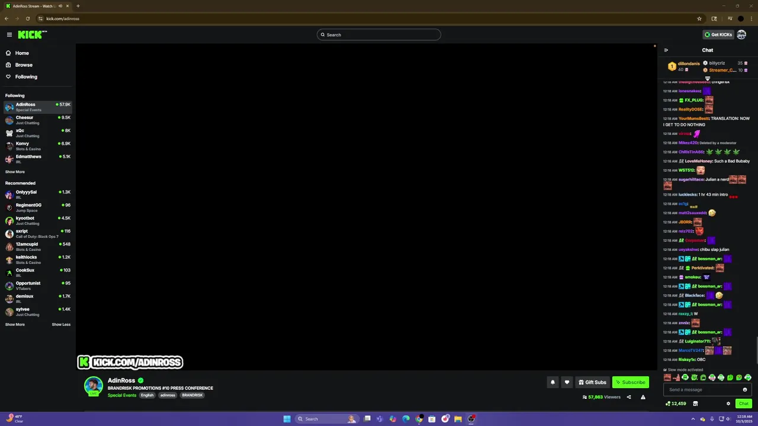This screenshot has width=758, height=426.
Task: Pick the pointing-hand emote in the quick emote row
Action: pyautogui.click(x=677, y=377)
